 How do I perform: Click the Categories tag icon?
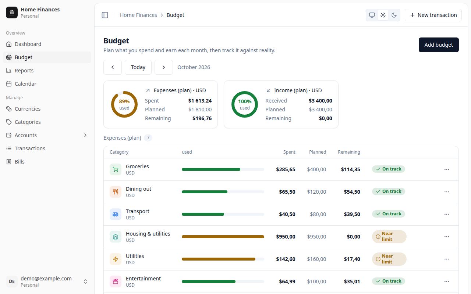9,122
